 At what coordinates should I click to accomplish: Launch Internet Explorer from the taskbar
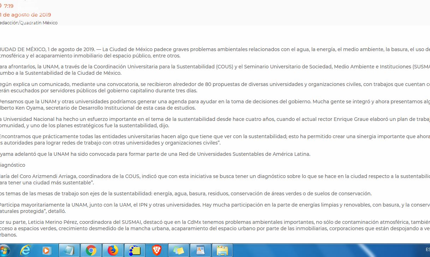click(25, 251)
